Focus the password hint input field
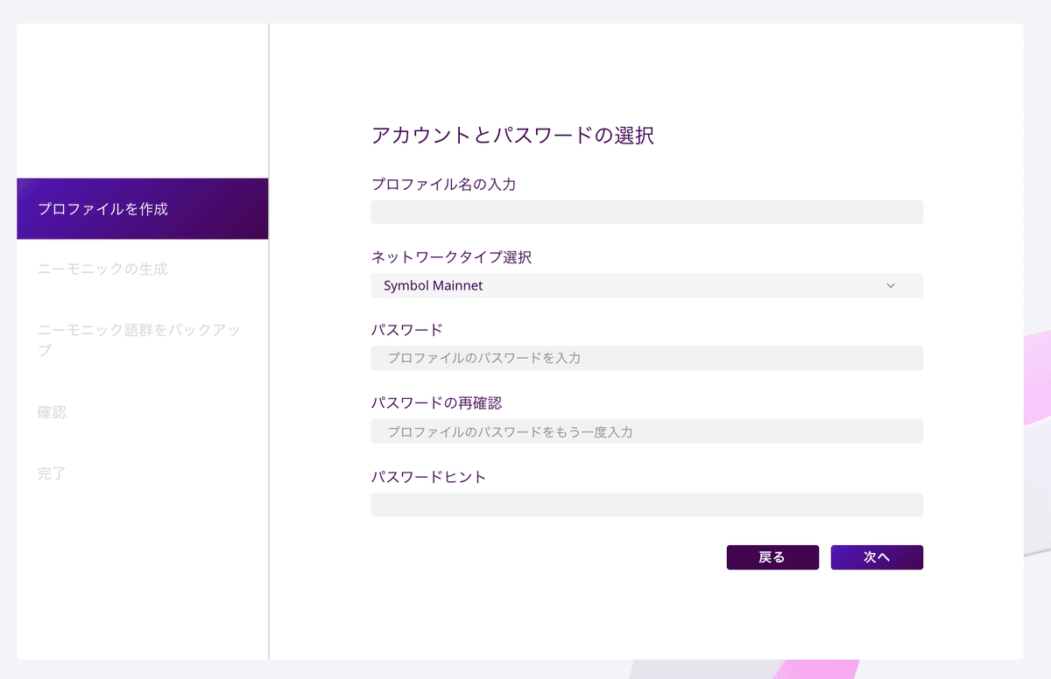Image resolution: width=1051 pixels, height=679 pixels. coord(646,505)
